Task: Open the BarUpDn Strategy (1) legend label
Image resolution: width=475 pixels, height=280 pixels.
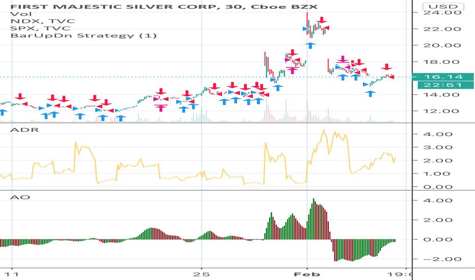Action: point(84,36)
